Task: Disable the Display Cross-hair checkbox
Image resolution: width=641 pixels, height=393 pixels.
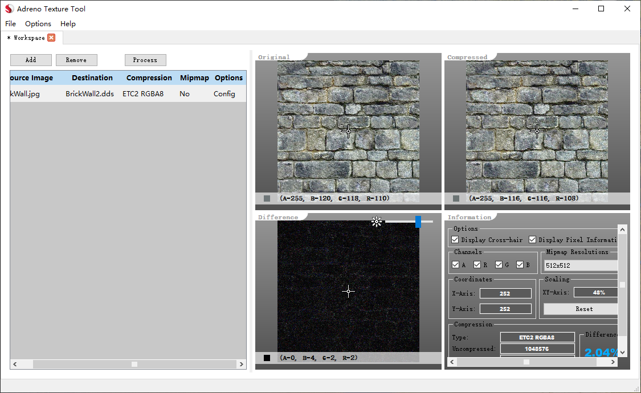Action: [455, 240]
